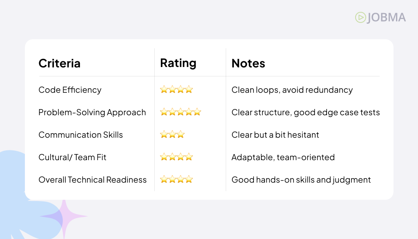Select the Problem-Solving Approach label
The height and width of the screenshot is (239, 418).
click(x=92, y=113)
